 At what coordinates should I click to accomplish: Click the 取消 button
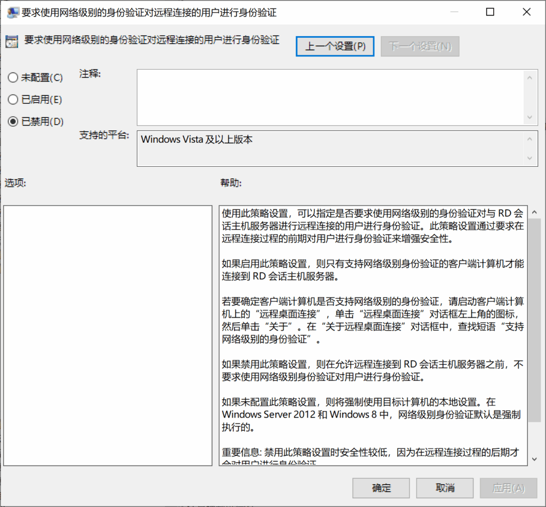point(444,488)
